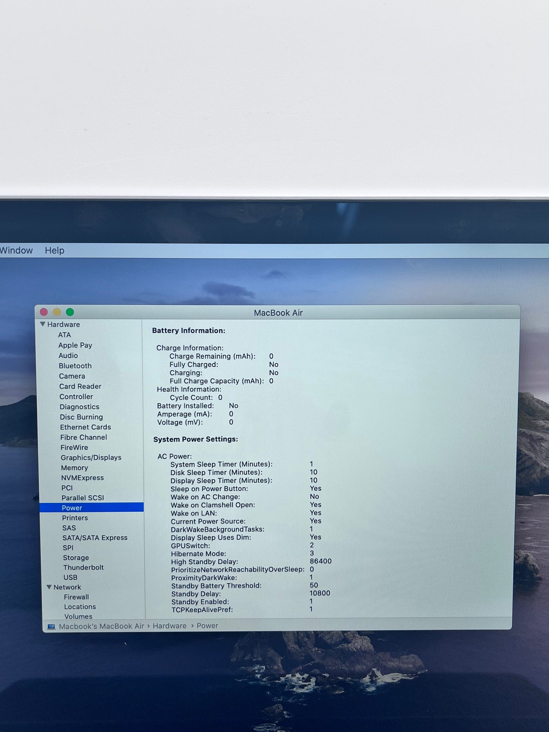Click Macbook's MacBook Air in path bar

(101, 626)
